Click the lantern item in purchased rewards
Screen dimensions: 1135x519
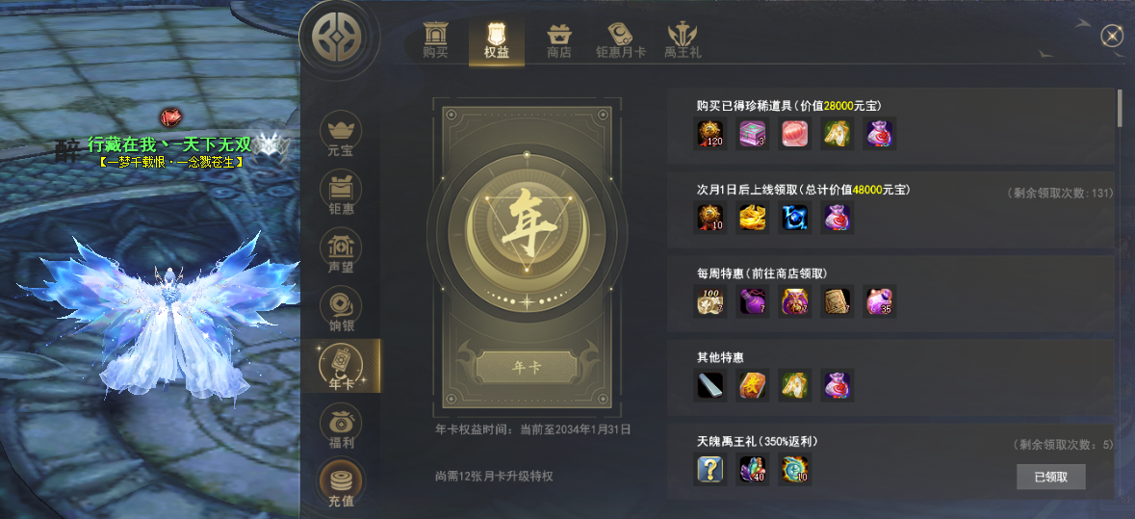click(795, 134)
